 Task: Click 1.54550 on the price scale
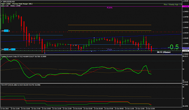(186, 22)
